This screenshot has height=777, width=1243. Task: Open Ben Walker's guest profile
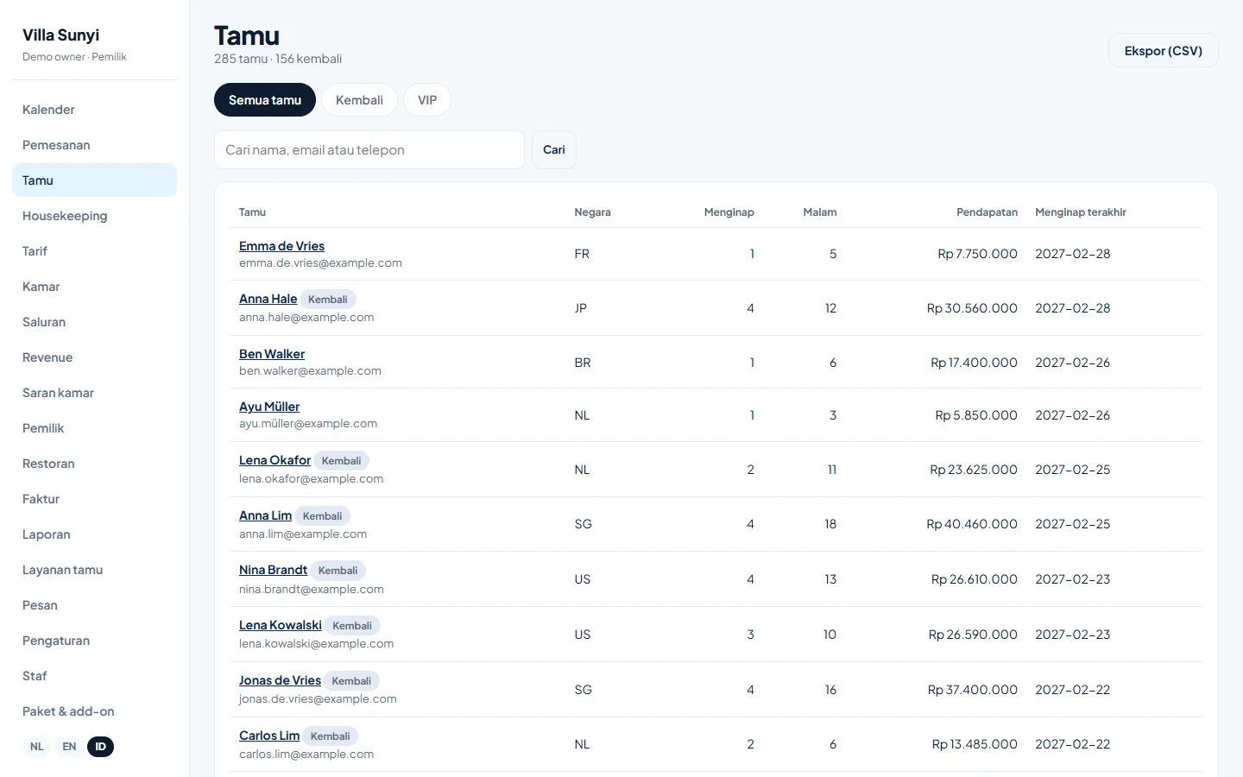272,354
